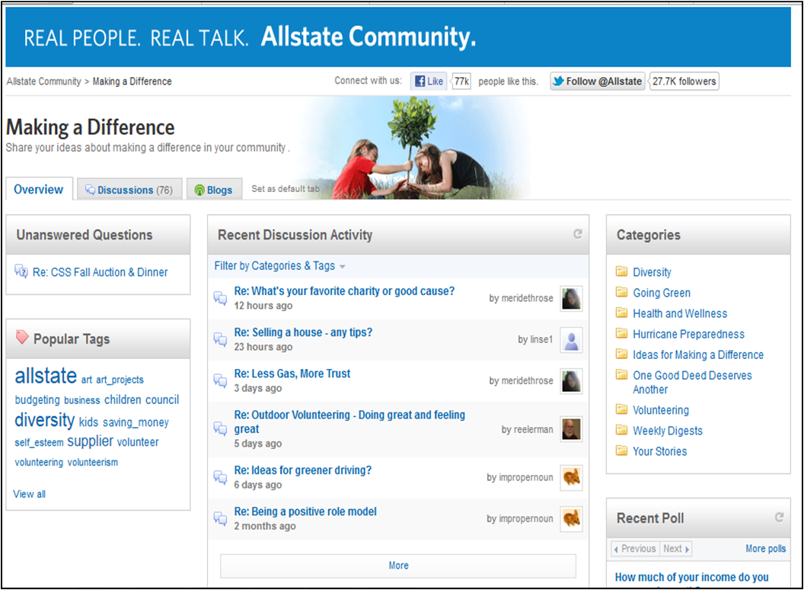Viewport: 804px width, 590px height.
Task: Click discussion icon beside Less Gas, More Trust
Action: [221, 380]
